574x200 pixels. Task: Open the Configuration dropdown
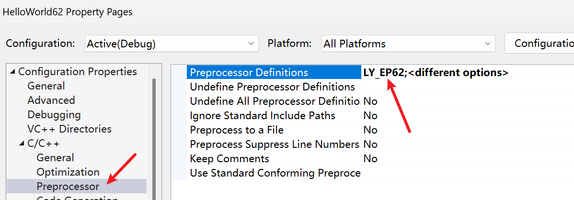(171, 44)
